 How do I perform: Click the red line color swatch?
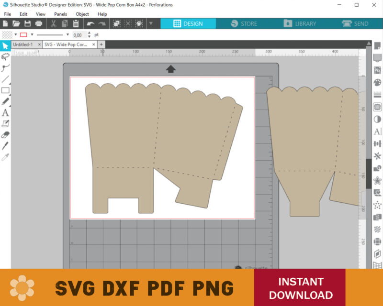tap(23, 34)
